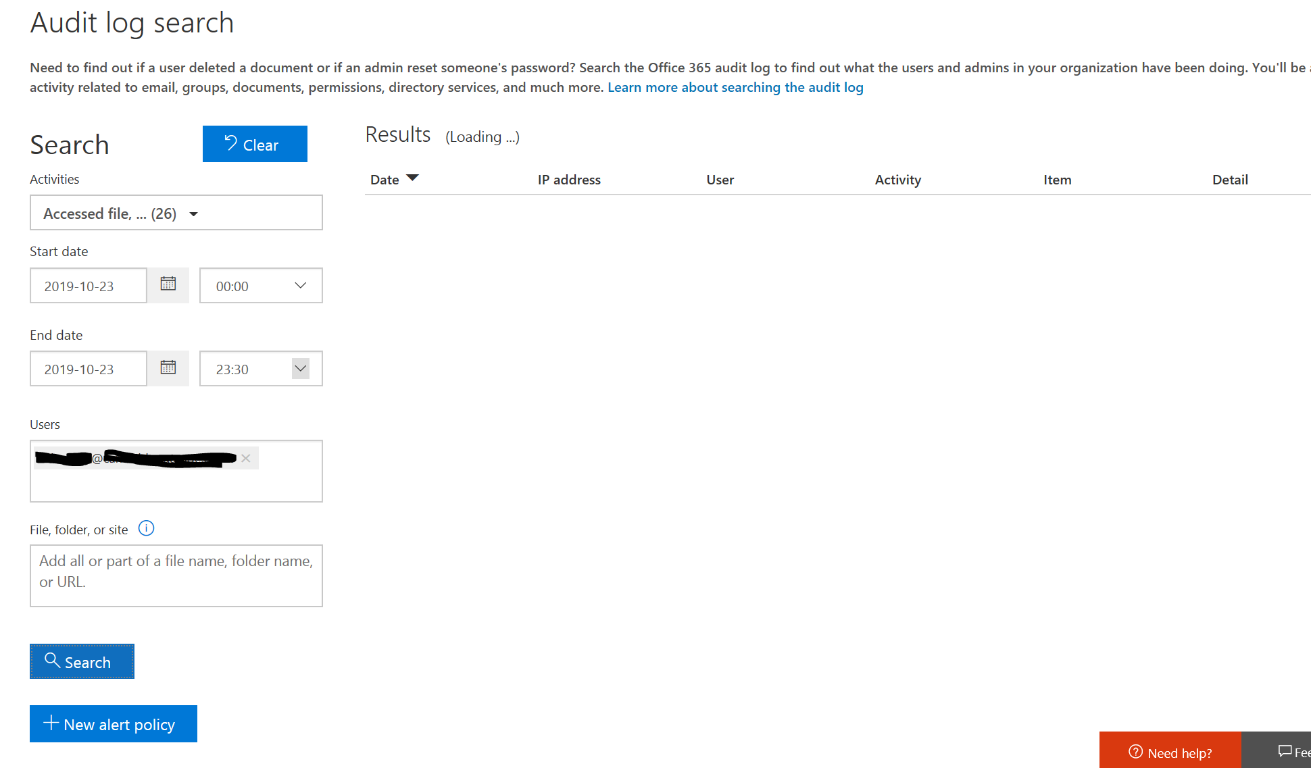Sort results by the IP address column
The image size is (1311, 768).
569,180
